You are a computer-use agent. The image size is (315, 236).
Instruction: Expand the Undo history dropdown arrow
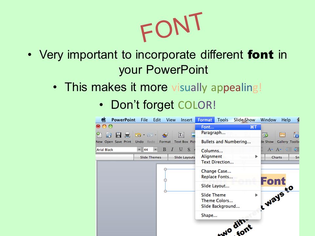pos(144,135)
